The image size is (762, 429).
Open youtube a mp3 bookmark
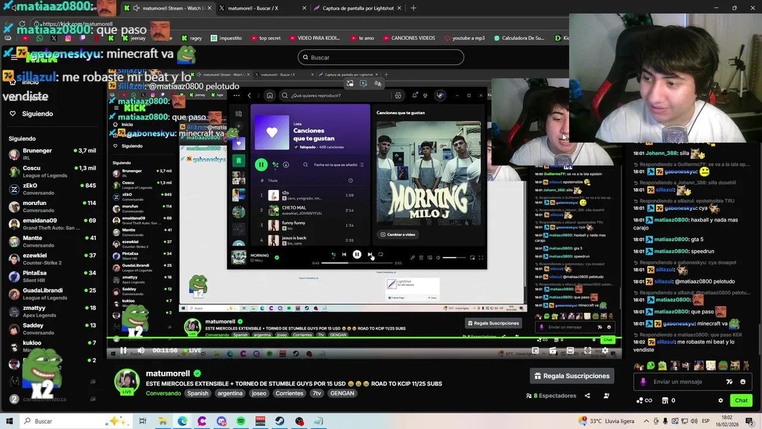tap(464, 38)
